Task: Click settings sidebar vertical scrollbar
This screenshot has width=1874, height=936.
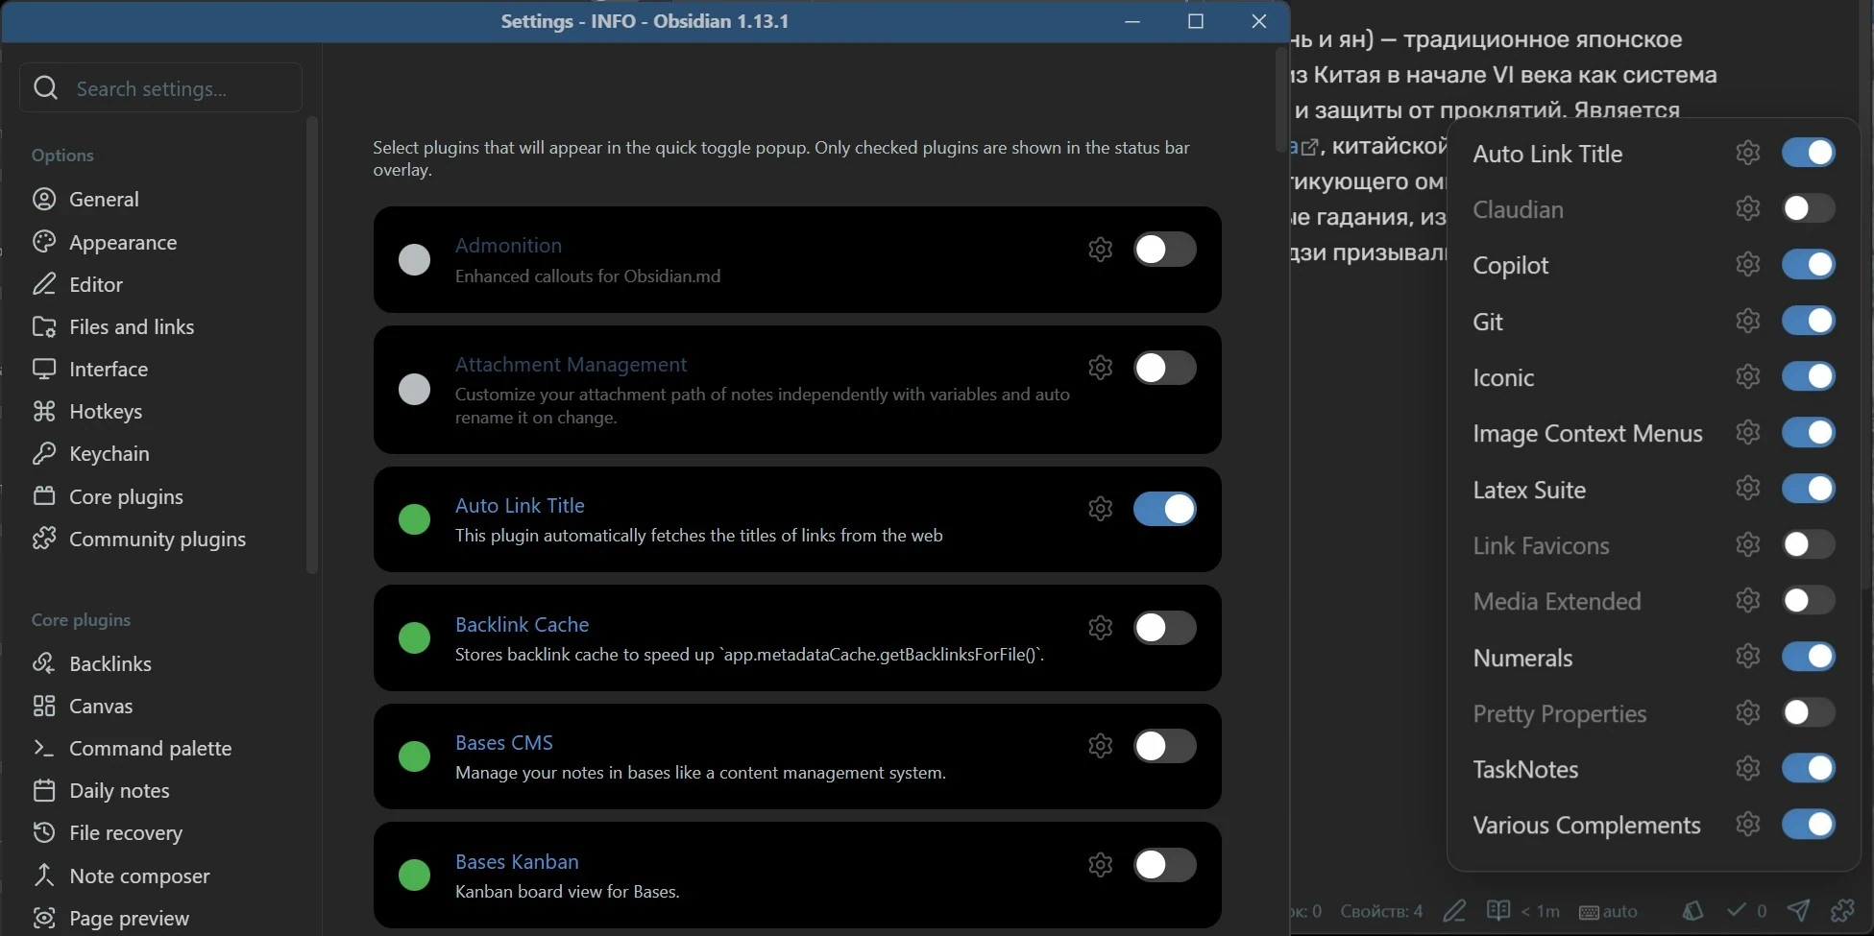Action: point(311,344)
